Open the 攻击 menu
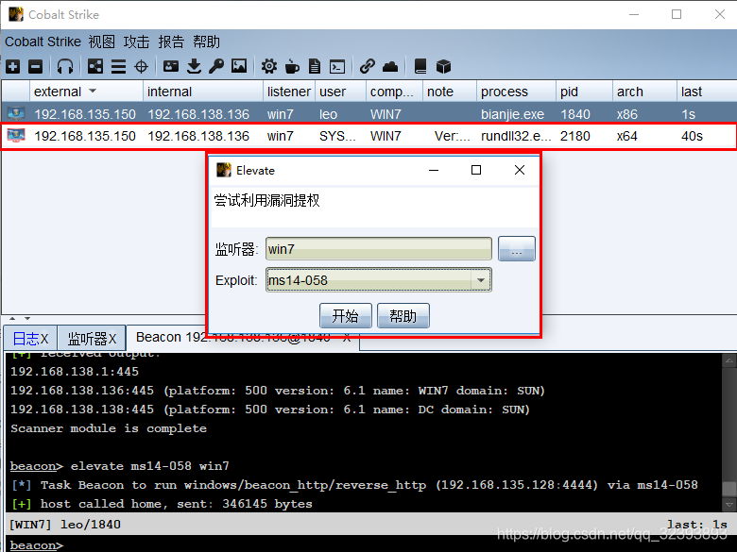 point(136,42)
